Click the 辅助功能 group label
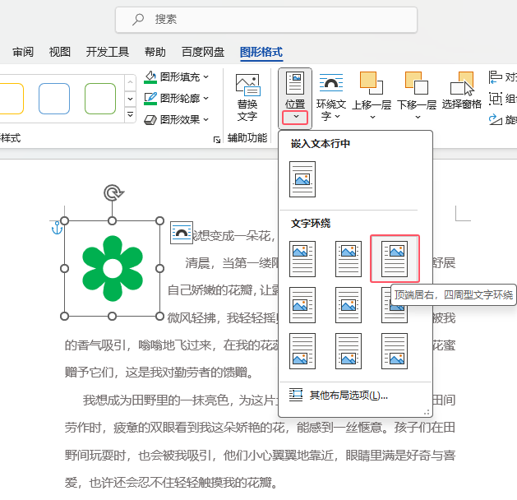 coord(247,137)
